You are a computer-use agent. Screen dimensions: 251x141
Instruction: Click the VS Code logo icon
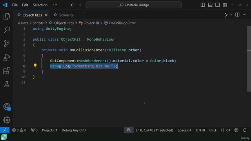pos(5,5)
